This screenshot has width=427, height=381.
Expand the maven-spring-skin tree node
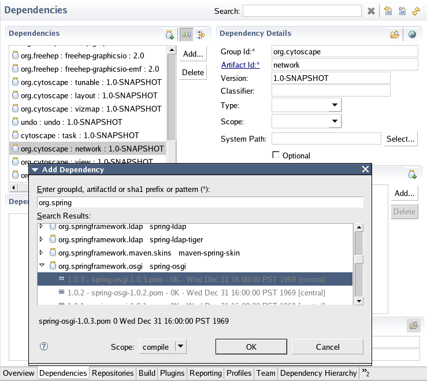42,253
